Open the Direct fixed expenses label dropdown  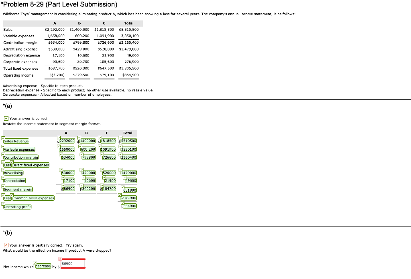pyautogui.click(x=31, y=165)
